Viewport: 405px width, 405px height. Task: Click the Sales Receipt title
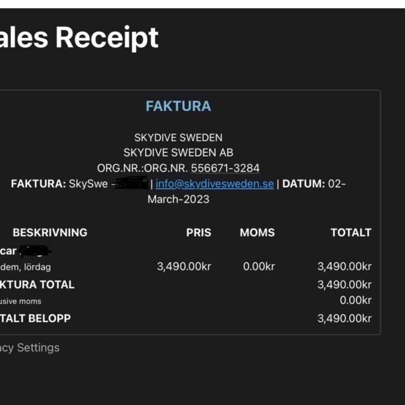(79, 37)
